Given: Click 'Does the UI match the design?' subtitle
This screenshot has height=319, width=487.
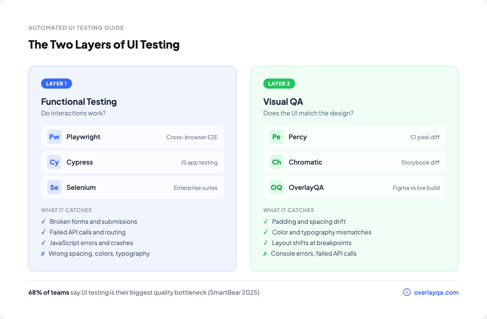Looking at the screenshot, I should click(308, 113).
